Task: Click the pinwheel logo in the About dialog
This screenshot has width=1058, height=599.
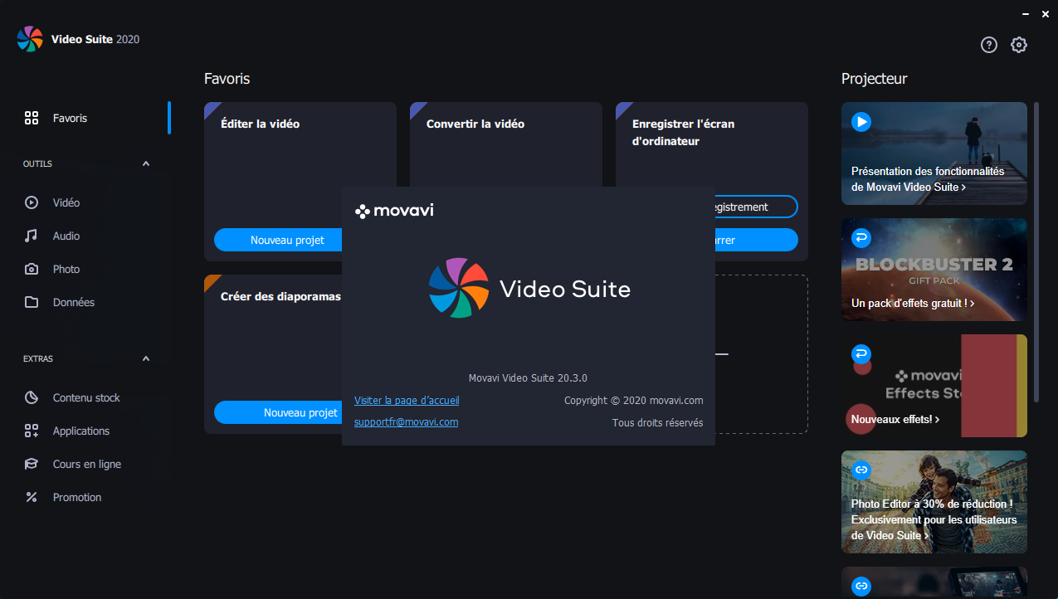Action: click(x=458, y=288)
